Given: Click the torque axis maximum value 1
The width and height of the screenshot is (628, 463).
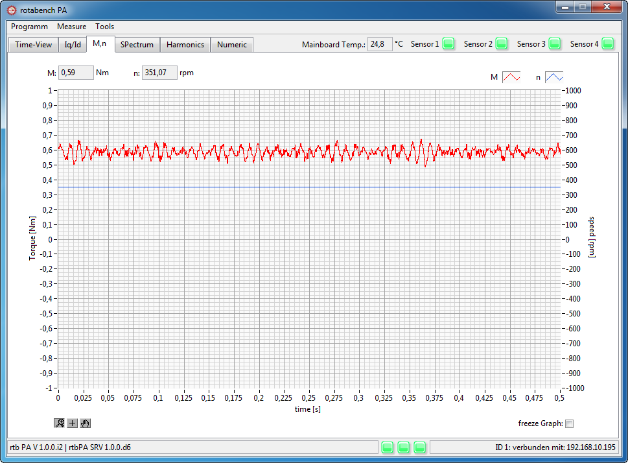Looking at the screenshot, I should 50,91.
